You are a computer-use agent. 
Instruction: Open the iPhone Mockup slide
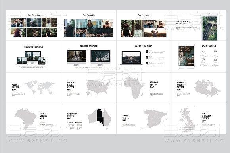pos(199,25)
